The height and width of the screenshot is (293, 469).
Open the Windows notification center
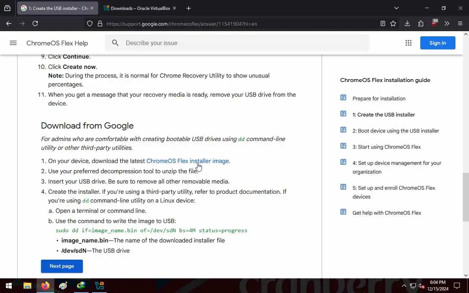pyautogui.click(x=457, y=286)
